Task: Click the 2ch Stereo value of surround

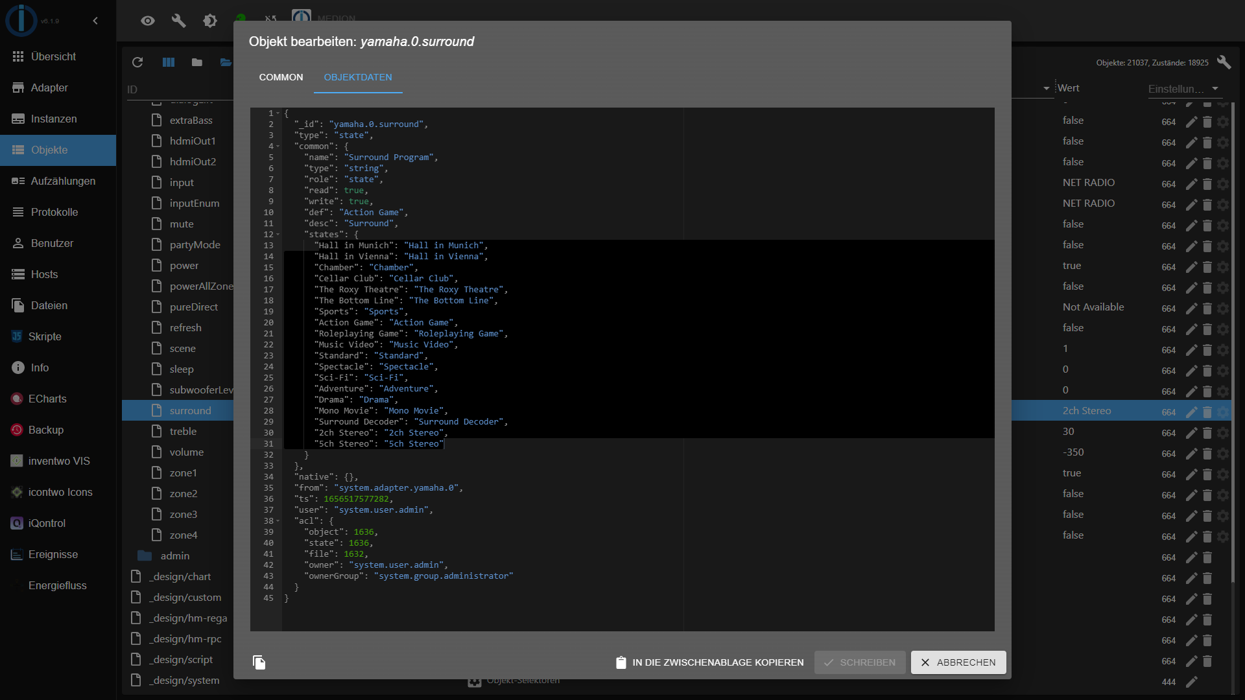Action: pos(1087,411)
